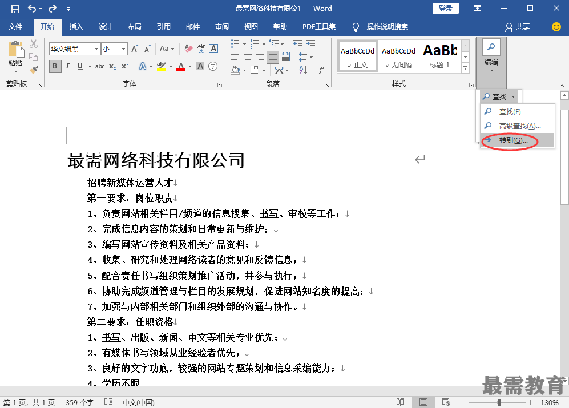This screenshot has height=408, width=569.
Task: Click the distributed alignment icon
Action: pyautogui.click(x=285, y=57)
